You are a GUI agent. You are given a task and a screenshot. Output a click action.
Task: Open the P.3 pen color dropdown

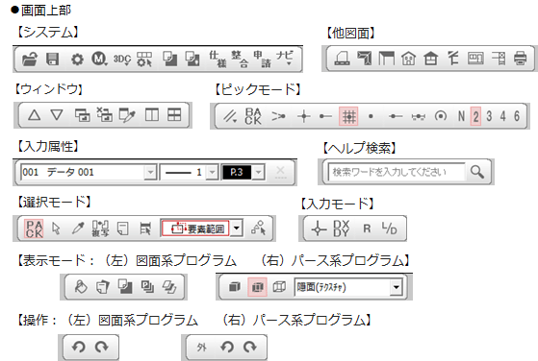pyautogui.click(x=258, y=172)
